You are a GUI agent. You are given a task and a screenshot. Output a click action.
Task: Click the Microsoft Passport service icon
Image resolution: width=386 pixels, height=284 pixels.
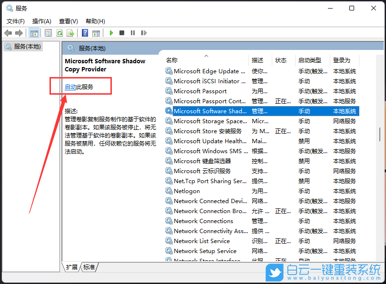168,91
